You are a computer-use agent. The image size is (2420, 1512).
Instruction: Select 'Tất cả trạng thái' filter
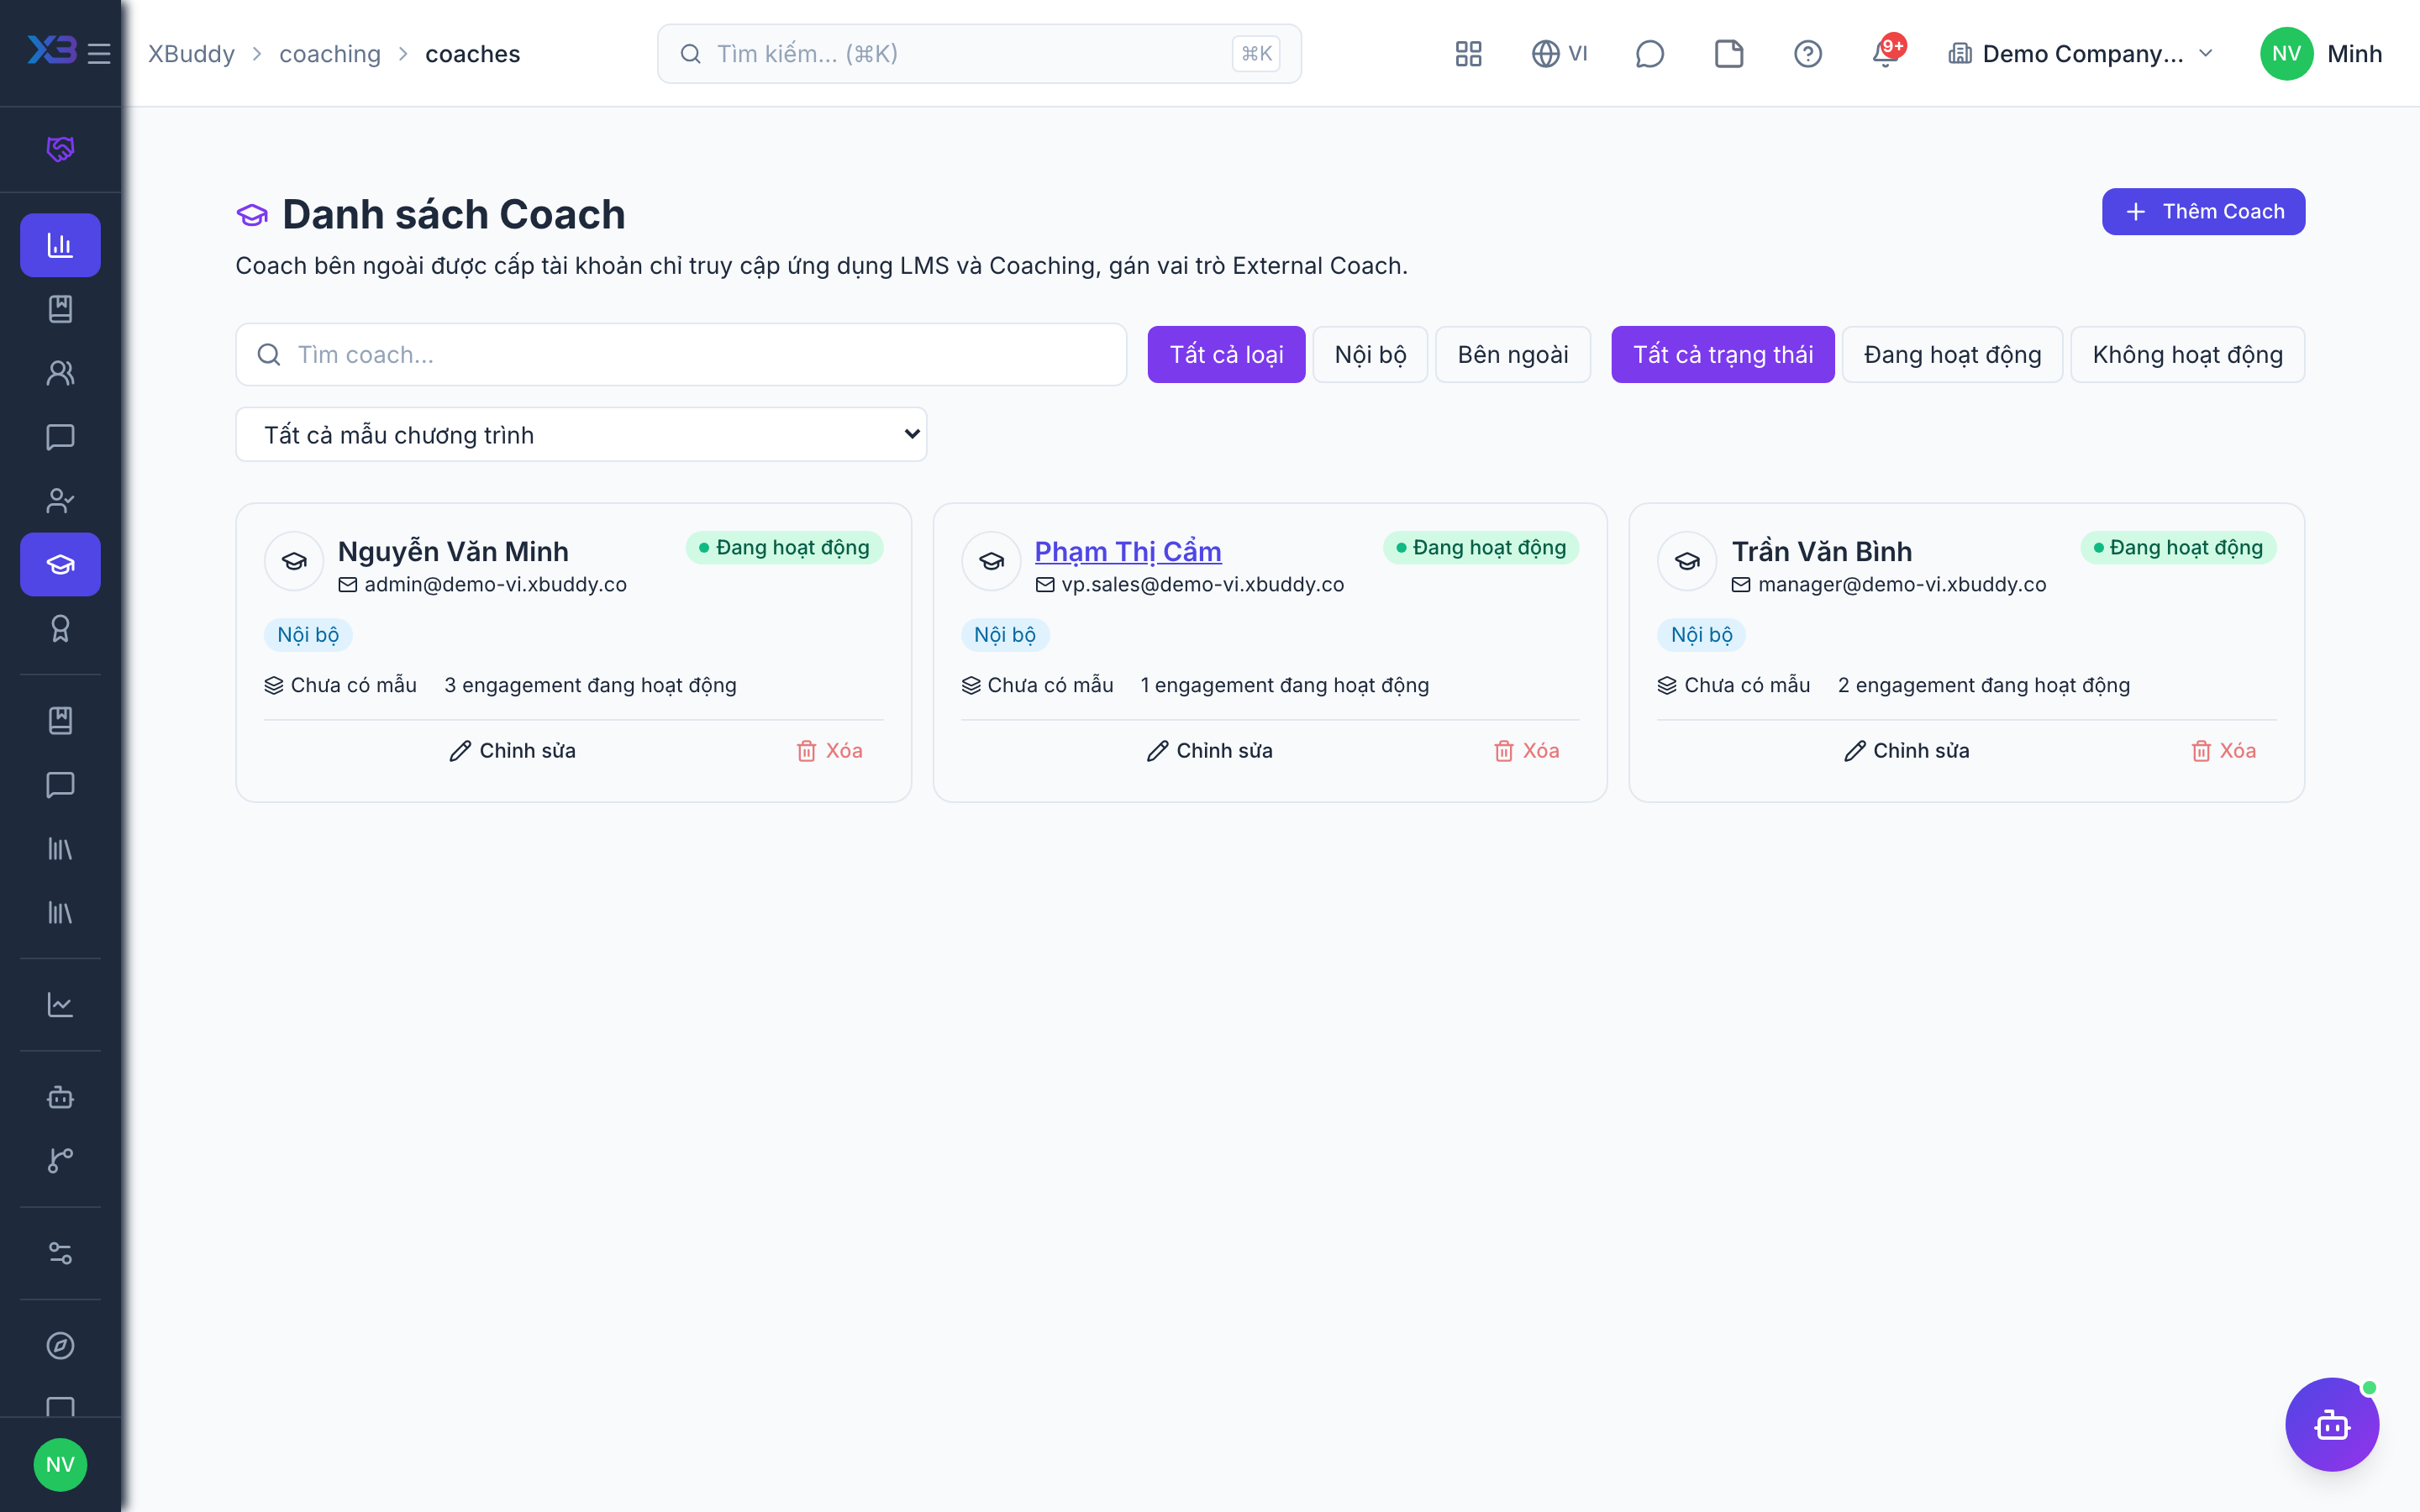point(1722,354)
